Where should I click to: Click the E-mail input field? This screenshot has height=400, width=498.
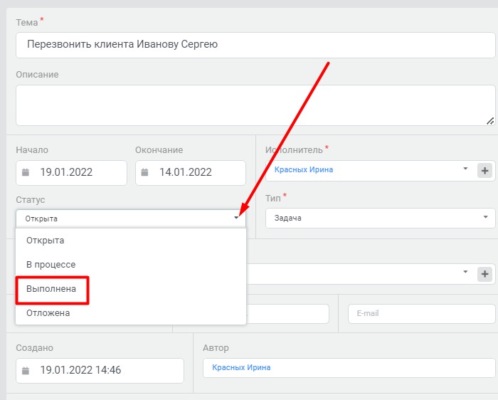pos(421,314)
